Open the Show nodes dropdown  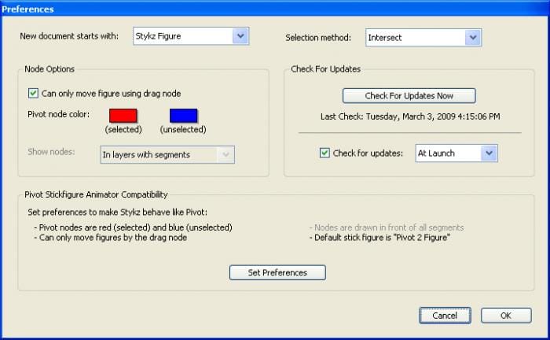click(x=167, y=154)
